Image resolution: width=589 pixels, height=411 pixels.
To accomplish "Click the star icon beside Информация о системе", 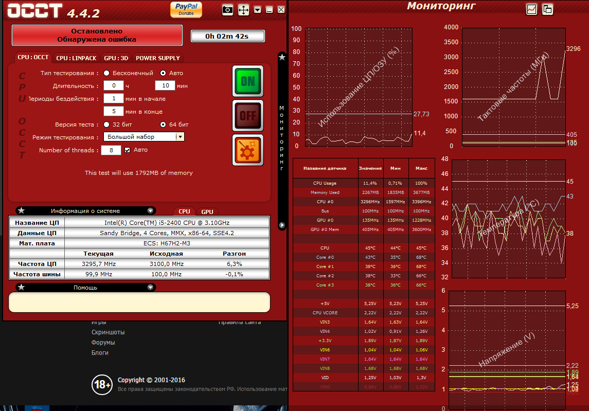I will pos(22,211).
